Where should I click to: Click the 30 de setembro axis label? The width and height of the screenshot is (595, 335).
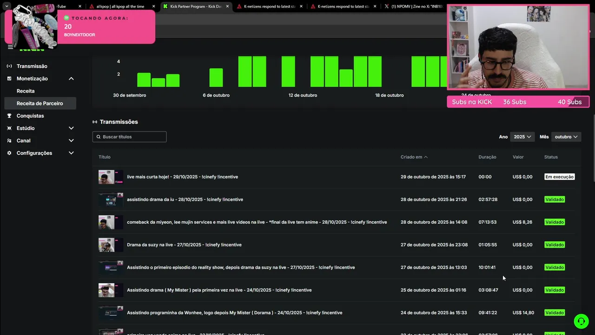130,95
